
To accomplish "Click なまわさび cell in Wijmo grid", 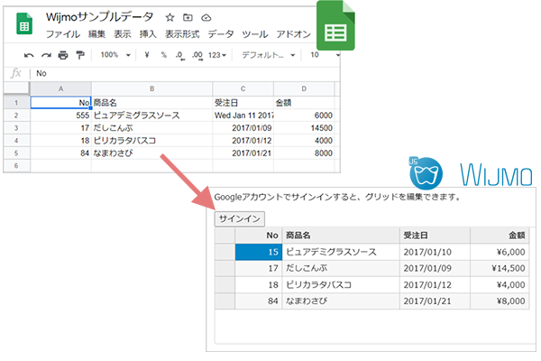I will coord(341,301).
